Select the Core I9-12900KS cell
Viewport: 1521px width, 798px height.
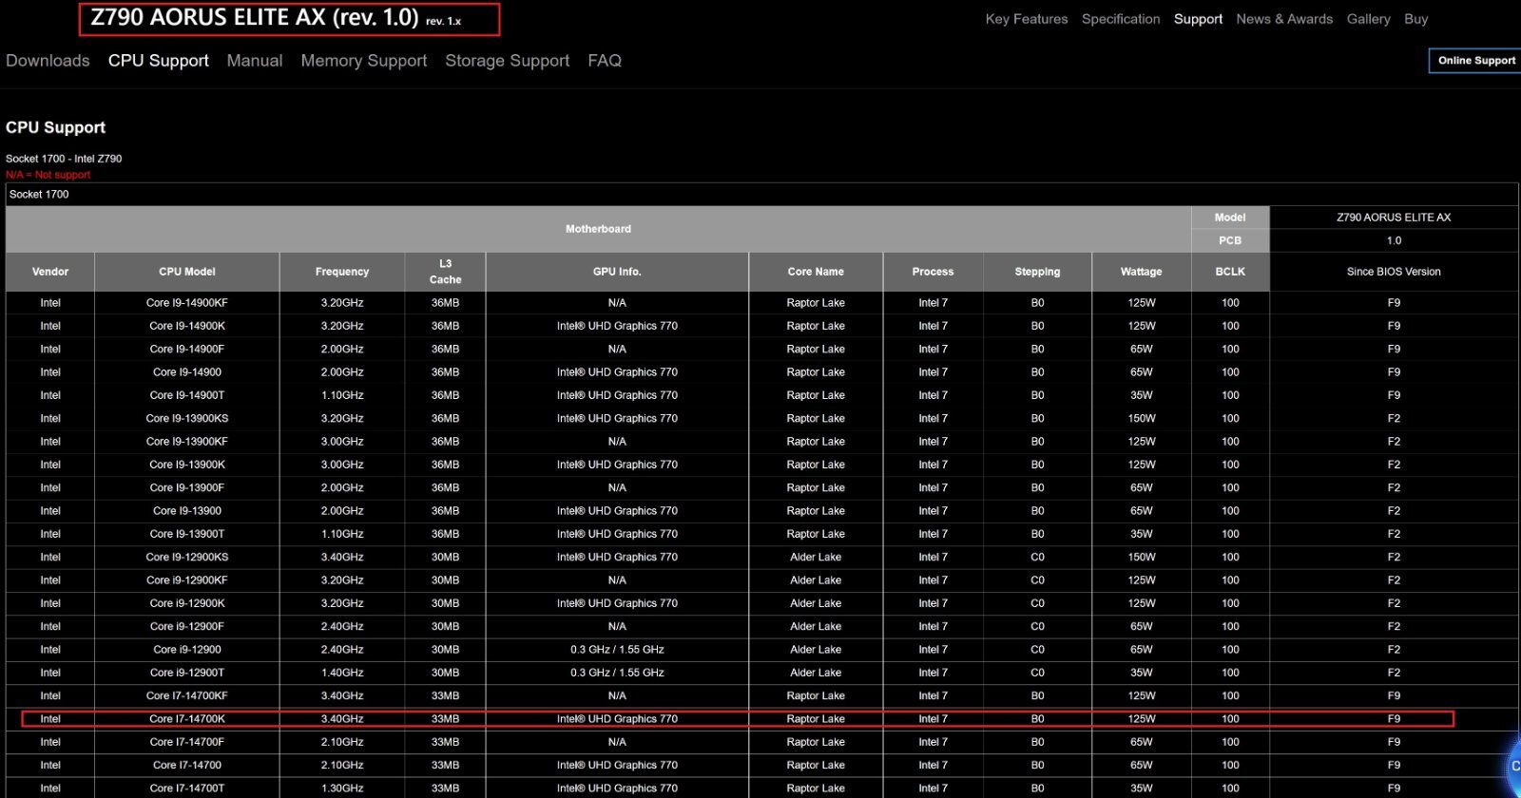[x=187, y=557]
